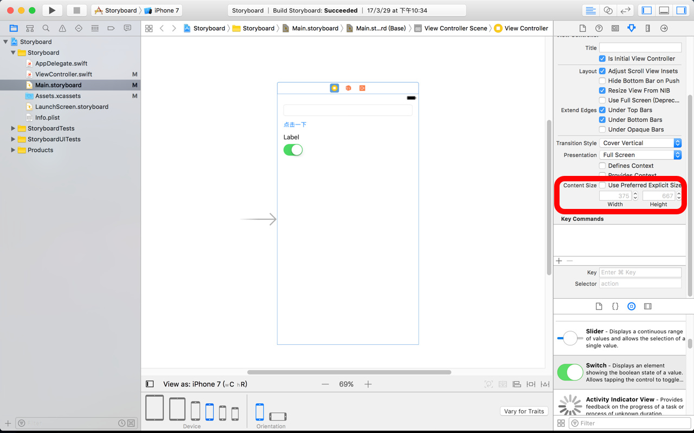Hide the Navigator pane
This screenshot has width=694, height=433.
pyautogui.click(x=647, y=10)
